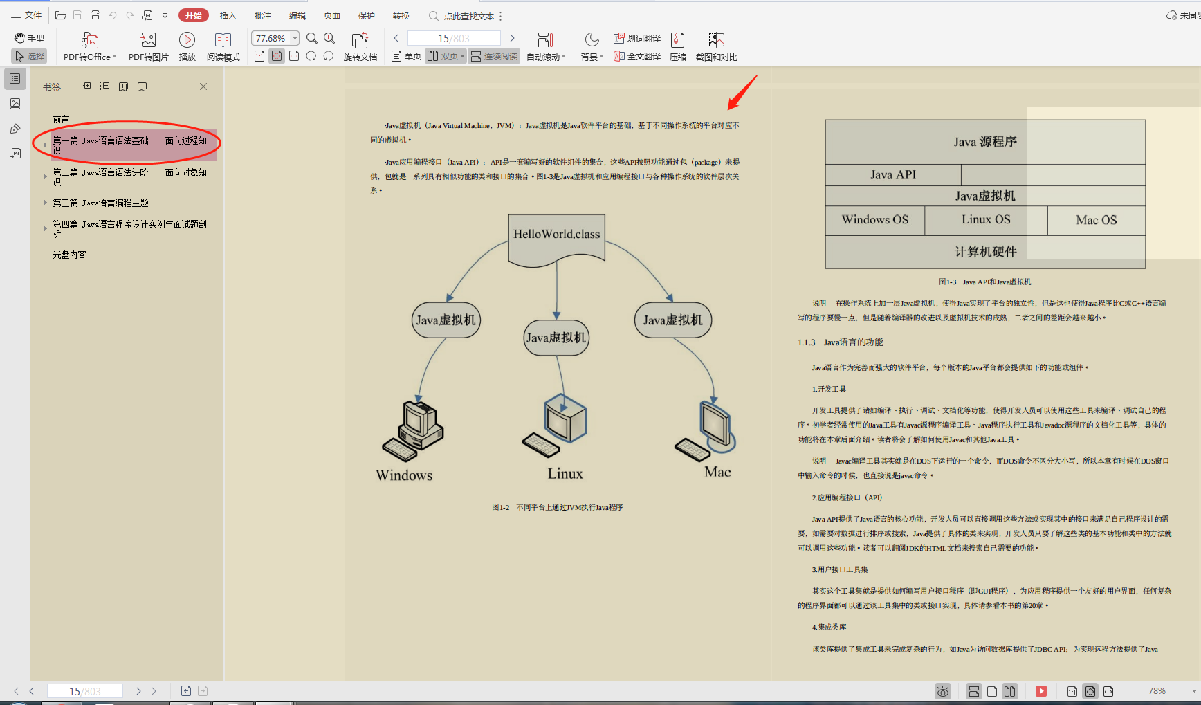The width and height of the screenshot is (1201, 705).
Task: Start slideshow with 播放 icon
Action: (187, 47)
